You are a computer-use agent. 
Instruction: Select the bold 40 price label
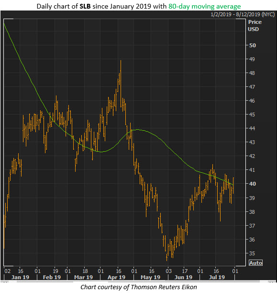tap(253, 184)
